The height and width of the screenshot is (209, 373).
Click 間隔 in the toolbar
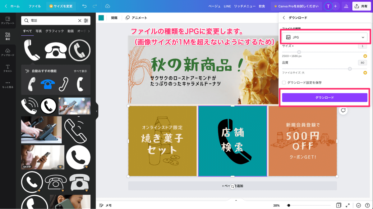[114, 18]
